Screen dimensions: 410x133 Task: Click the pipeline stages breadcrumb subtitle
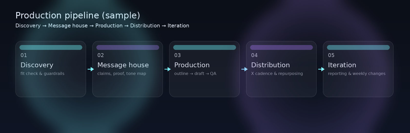[x=102, y=26]
